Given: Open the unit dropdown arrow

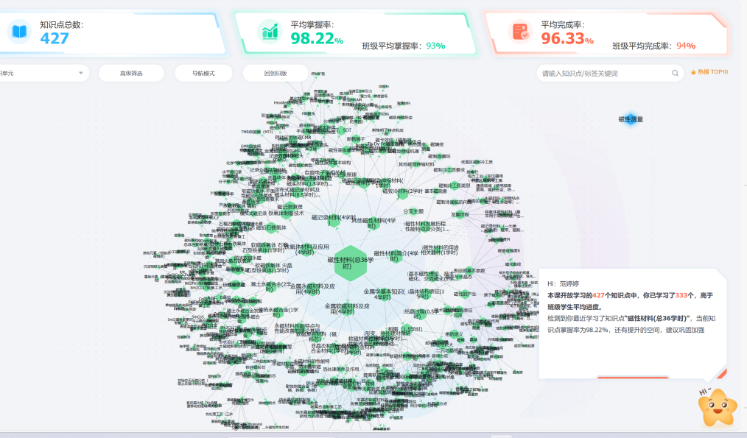Looking at the screenshot, I should (x=81, y=74).
